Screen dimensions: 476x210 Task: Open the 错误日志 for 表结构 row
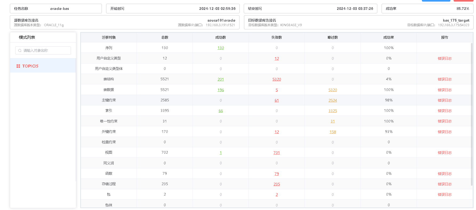coord(445,79)
